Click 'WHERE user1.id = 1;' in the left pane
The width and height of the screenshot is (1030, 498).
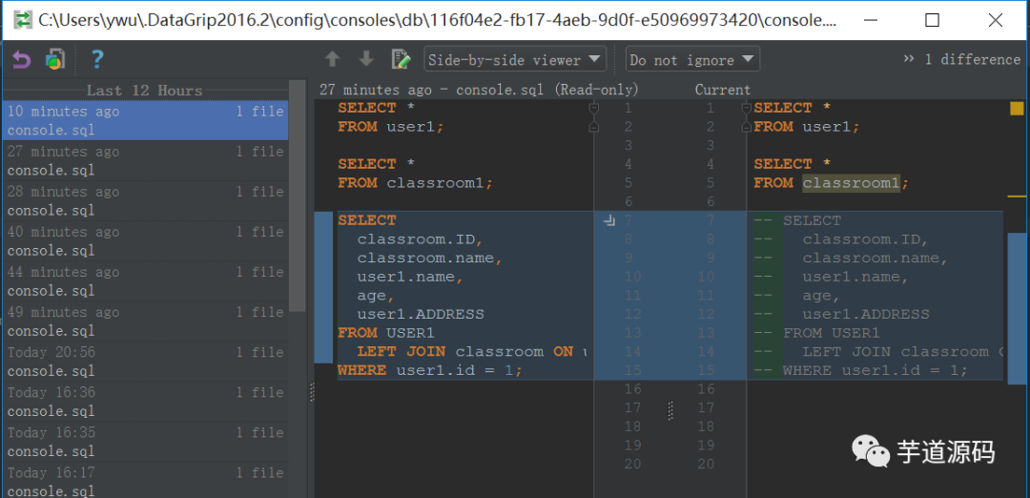point(429,370)
